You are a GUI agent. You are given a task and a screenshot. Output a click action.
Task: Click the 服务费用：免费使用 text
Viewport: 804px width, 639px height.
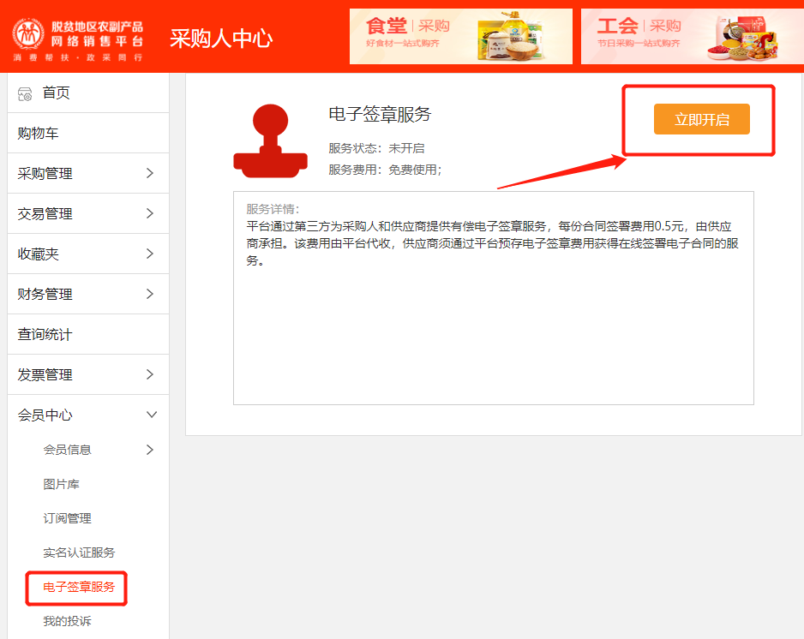coord(385,170)
